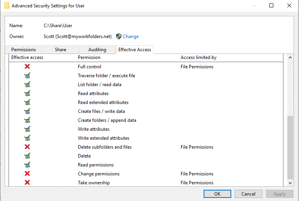Image resolution: width=299 pixels, height=201 pixels.
Task: Click the allowed icon next to Read attributes
Action: tap(27, 94)
